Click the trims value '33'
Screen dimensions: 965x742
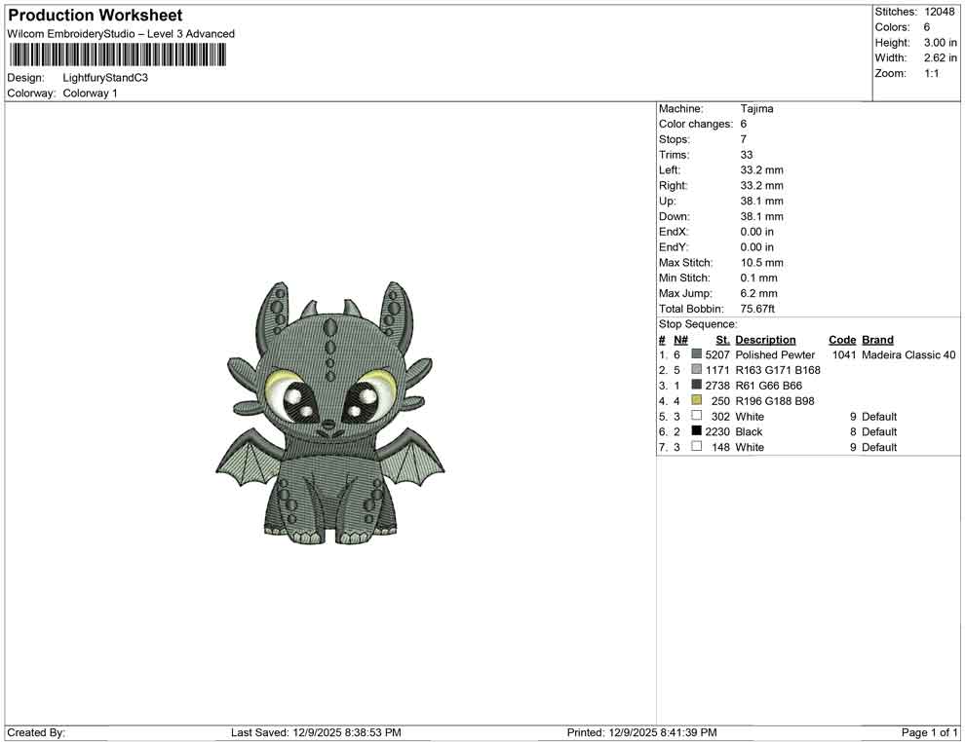point(747,155)
